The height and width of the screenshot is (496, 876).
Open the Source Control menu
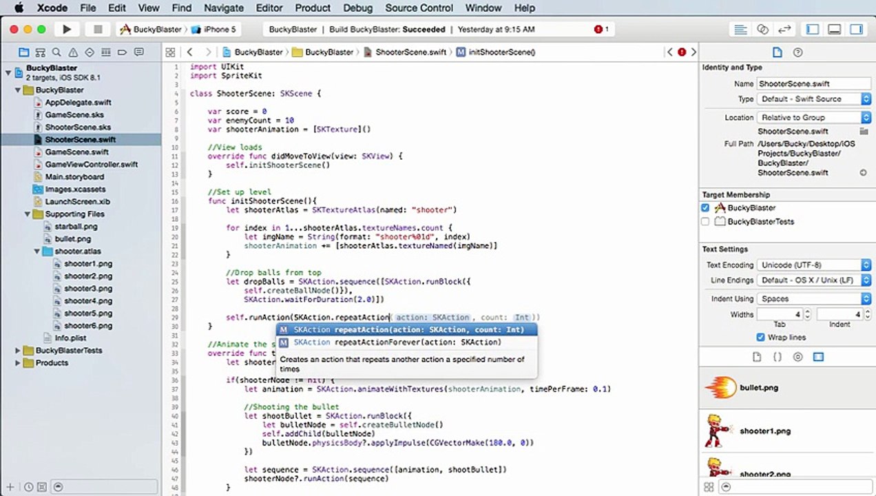[x=419, y=8]
